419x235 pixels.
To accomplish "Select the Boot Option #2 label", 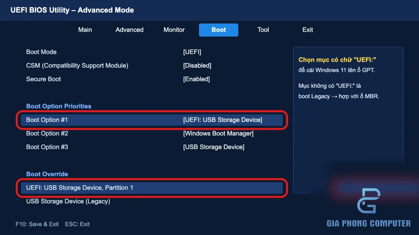I will pyautogui.click(x=47, y=133).
